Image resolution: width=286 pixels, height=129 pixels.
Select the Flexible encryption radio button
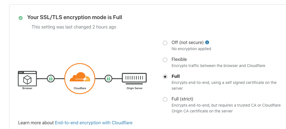point(165,60)
